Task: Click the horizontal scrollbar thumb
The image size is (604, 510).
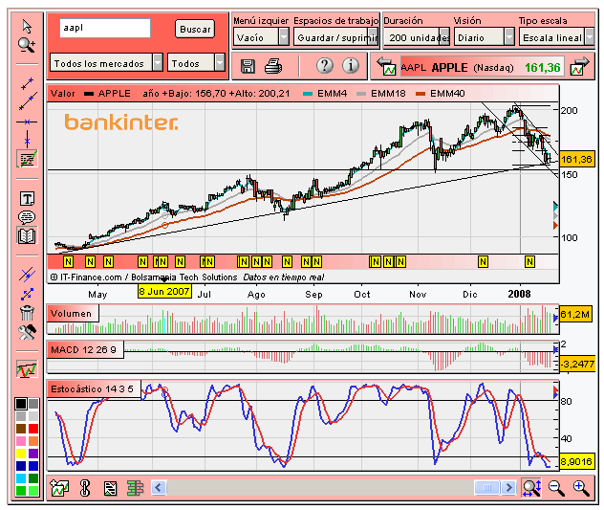Action: click(x=487, y=488)
